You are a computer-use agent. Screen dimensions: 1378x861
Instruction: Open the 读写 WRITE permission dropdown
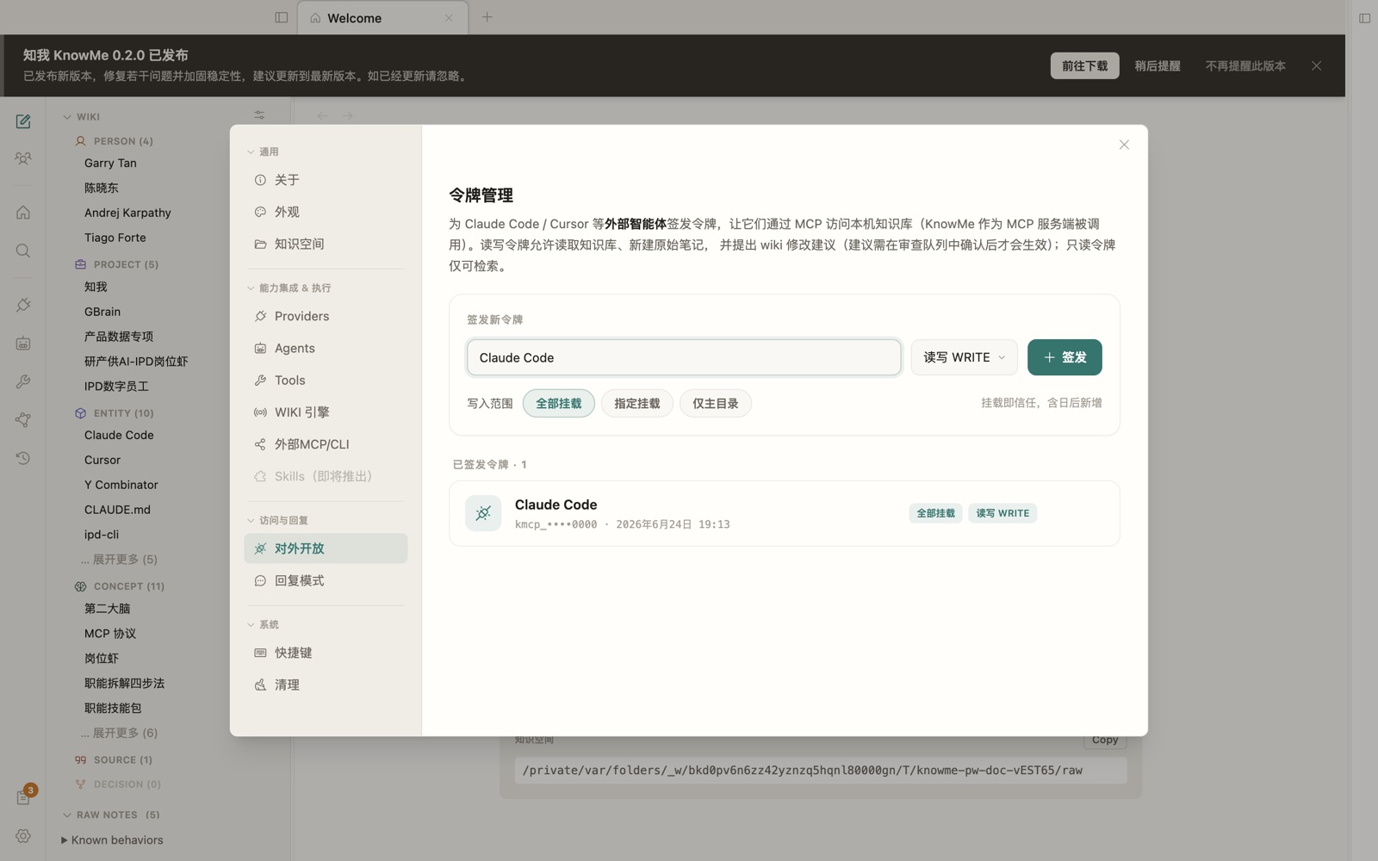click(x=964, y=357)
